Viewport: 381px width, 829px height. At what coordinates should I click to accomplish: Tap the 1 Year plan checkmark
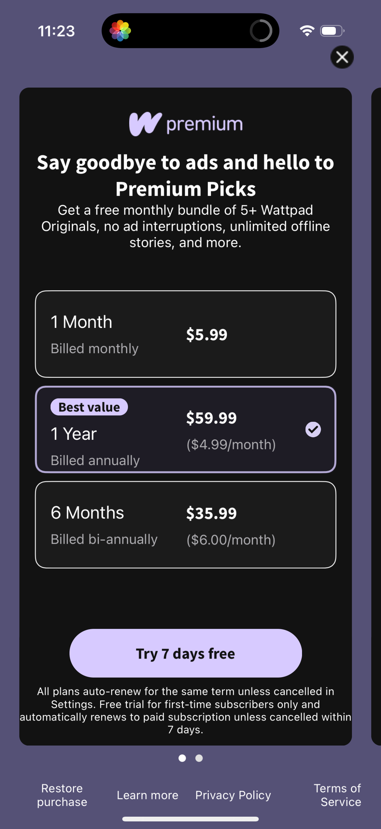click(x=313, y=429)
